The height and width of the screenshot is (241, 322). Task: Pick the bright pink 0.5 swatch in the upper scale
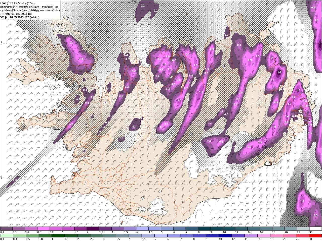coord(43,229)
